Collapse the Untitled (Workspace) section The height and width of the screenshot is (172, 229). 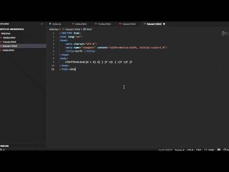(x=12, y=29)
